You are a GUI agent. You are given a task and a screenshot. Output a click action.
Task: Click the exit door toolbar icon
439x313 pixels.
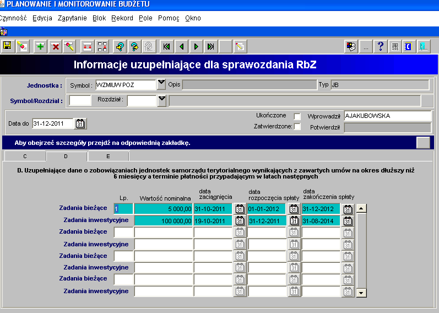pyautogui.click(x=424, y=46)
